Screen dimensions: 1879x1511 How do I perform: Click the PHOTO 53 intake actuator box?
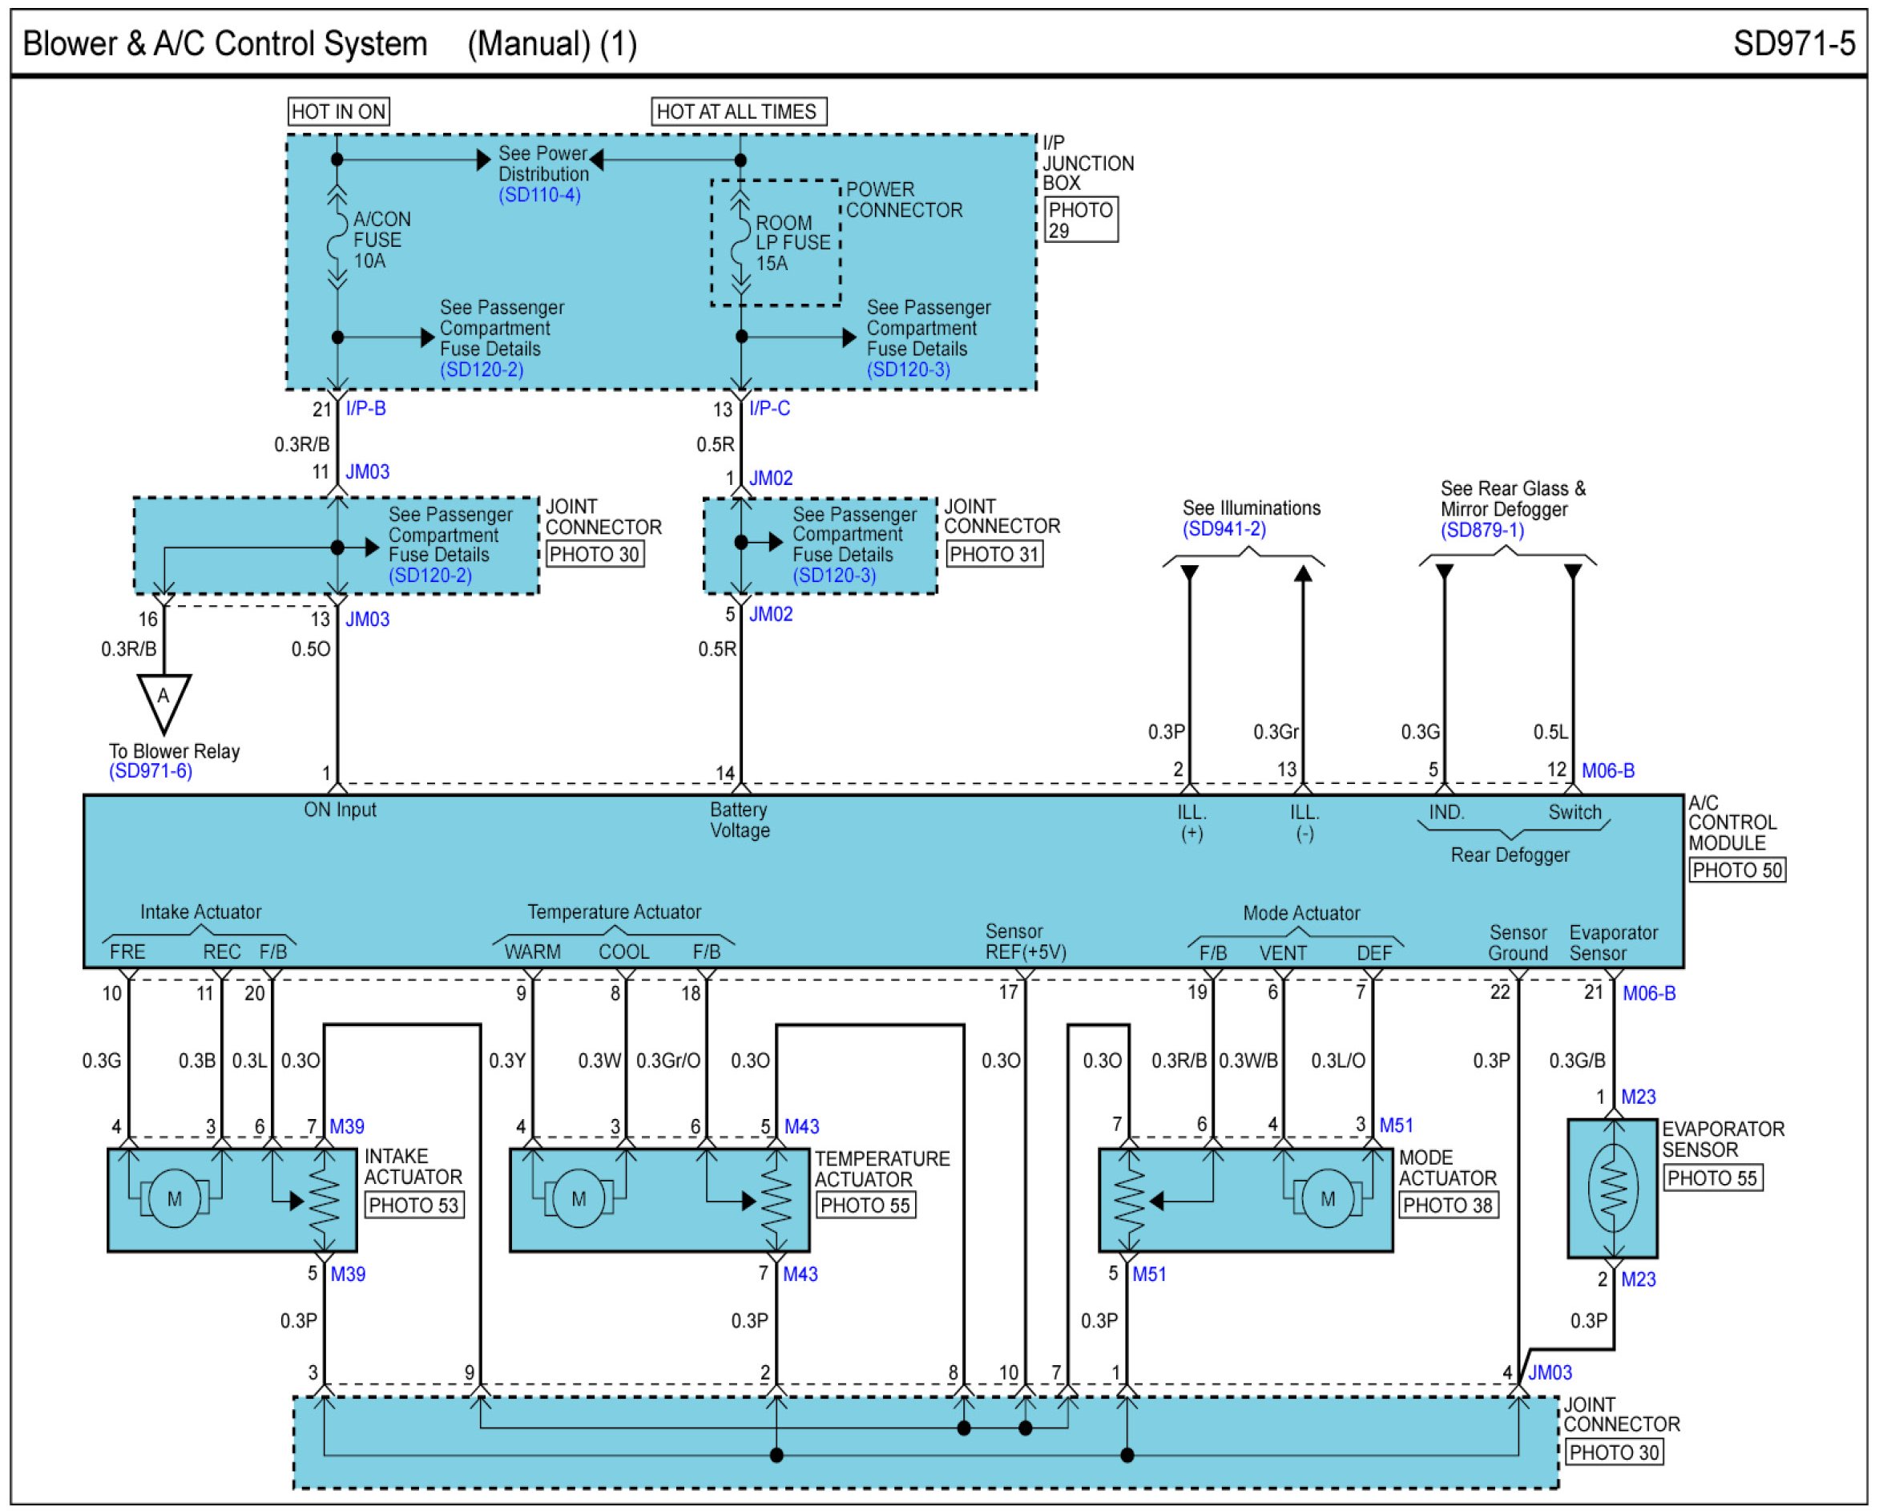[413, 1205]
